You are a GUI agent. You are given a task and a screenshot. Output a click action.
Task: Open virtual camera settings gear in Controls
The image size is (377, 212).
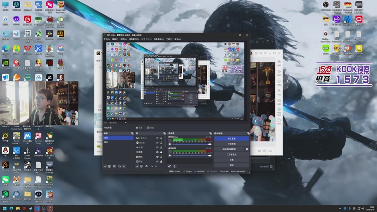pos(246,149)
